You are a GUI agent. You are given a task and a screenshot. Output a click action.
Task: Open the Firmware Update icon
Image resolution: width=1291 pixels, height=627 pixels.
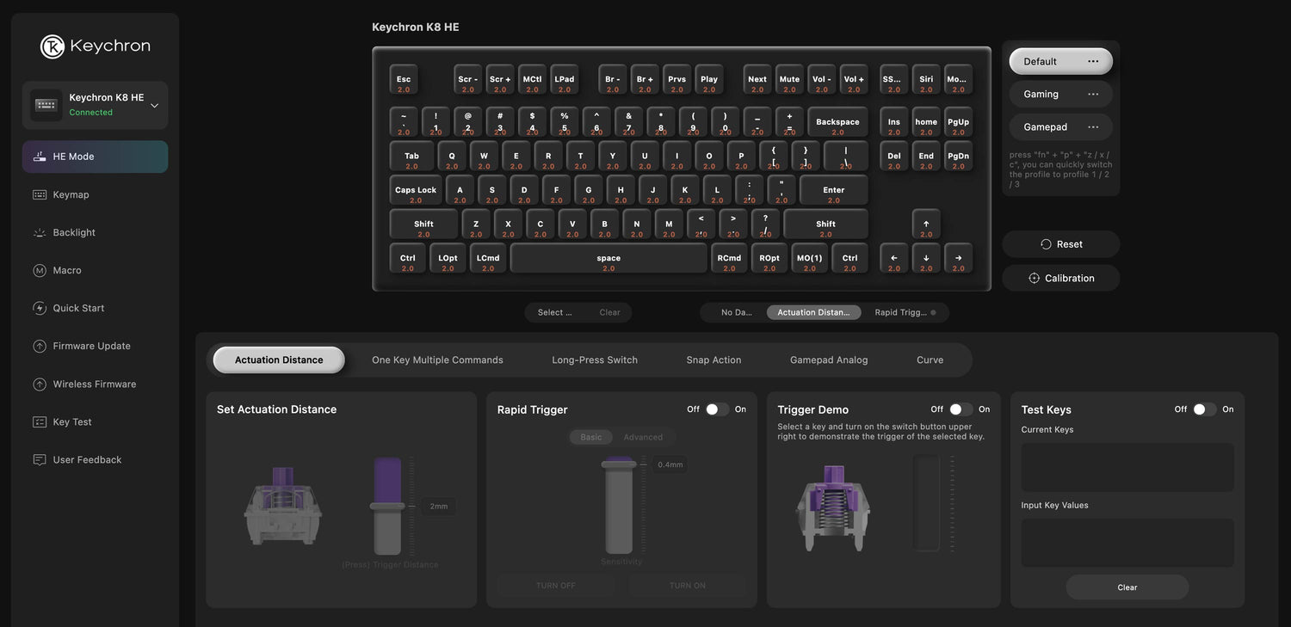40,346
